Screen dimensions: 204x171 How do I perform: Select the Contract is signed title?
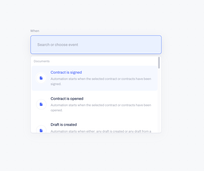point(66,72)
